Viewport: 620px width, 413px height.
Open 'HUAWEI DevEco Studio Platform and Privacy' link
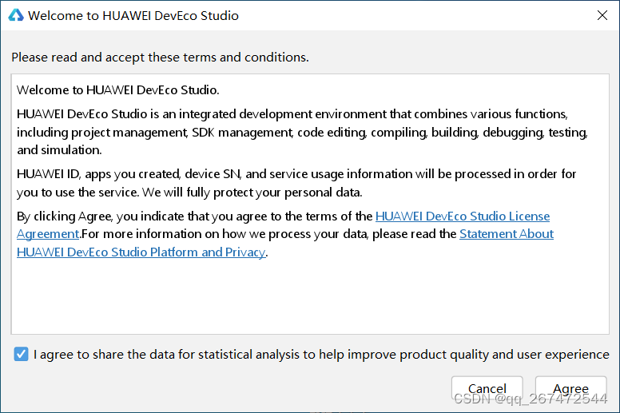[141, 252]
